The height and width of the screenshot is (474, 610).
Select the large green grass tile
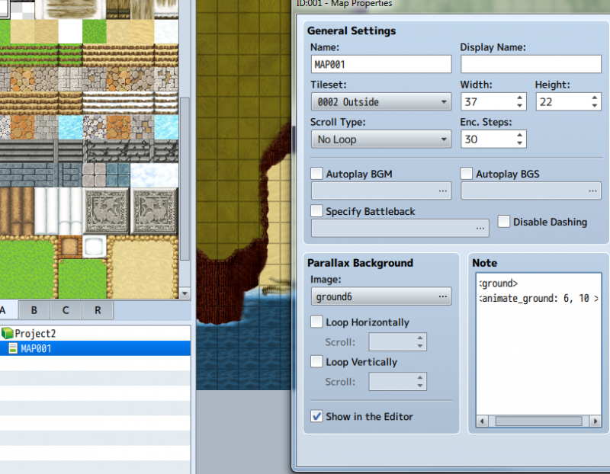(27, 269)
